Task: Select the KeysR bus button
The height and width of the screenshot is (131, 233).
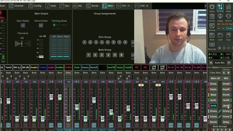Action: coord(226,90)
